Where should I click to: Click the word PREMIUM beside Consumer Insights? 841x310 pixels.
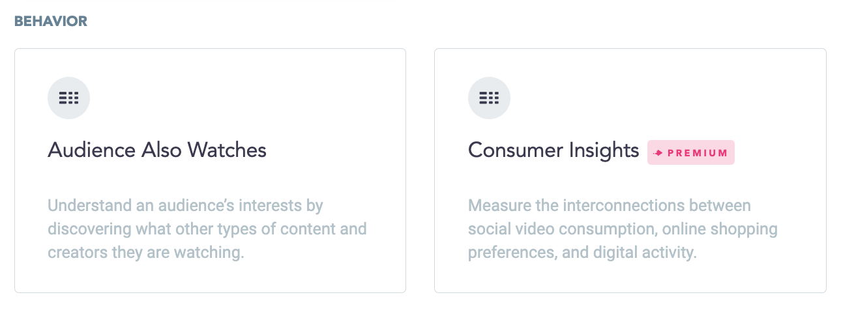[x=698, y=153]
